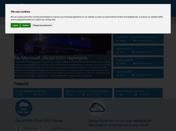Open JAMStack and the Cloud popular card
Image resolution: width=176 pixels, height=131 pixels.
tap(88, 93)
